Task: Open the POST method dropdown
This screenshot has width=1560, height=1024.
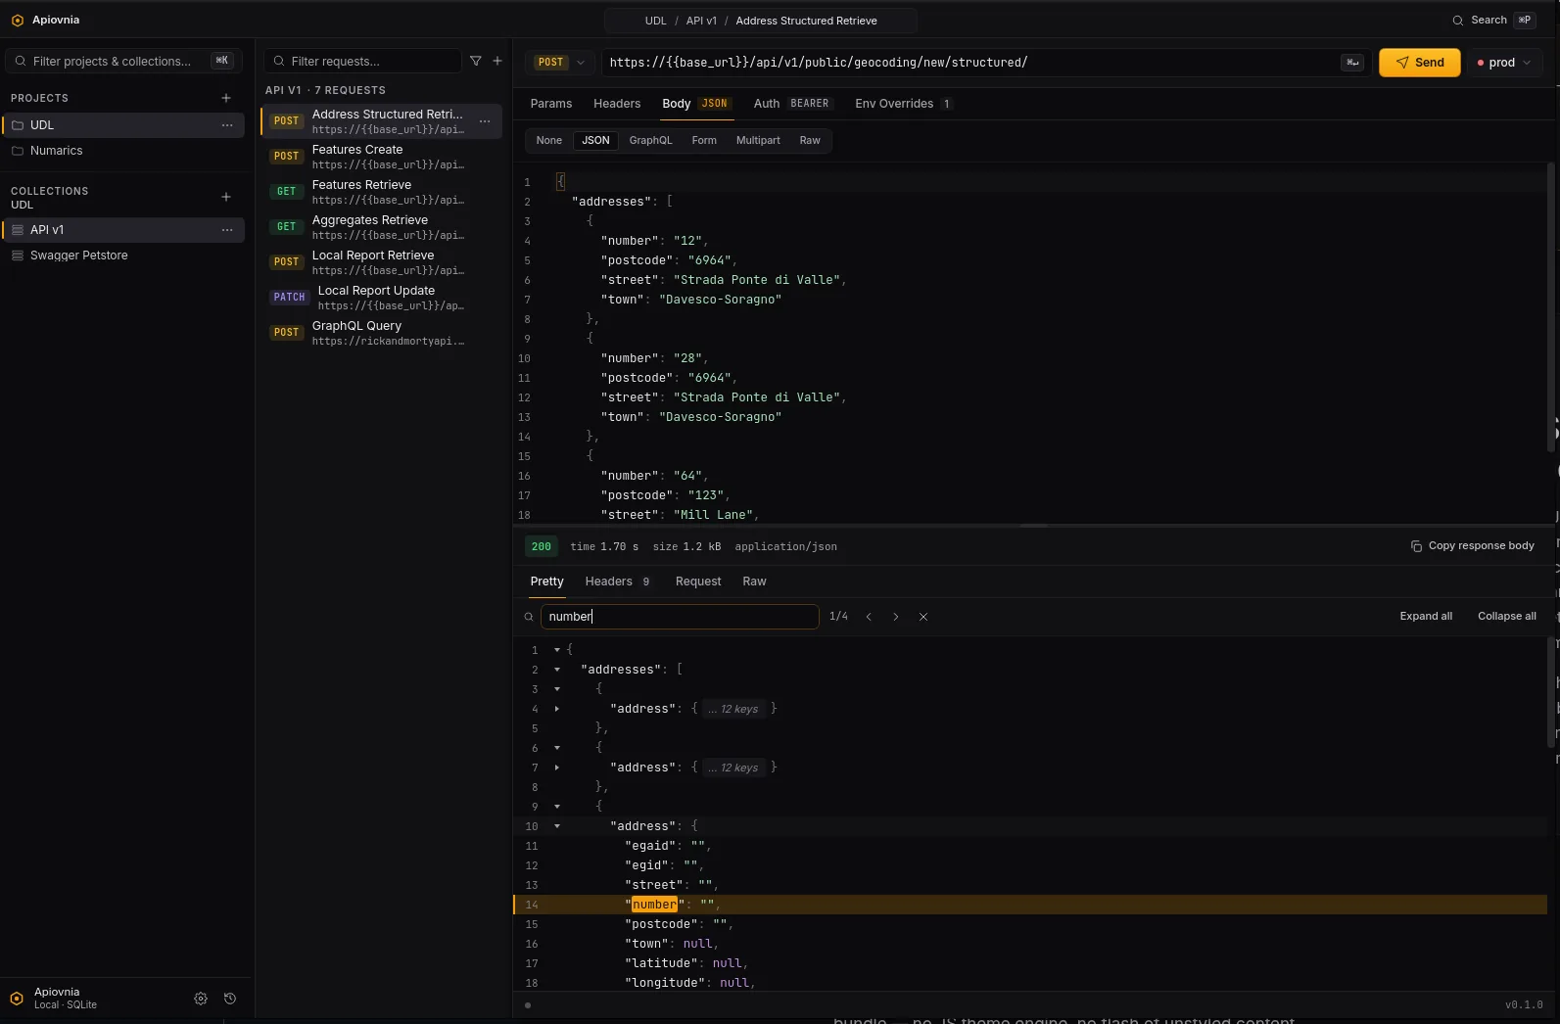Action: [559, 62]
